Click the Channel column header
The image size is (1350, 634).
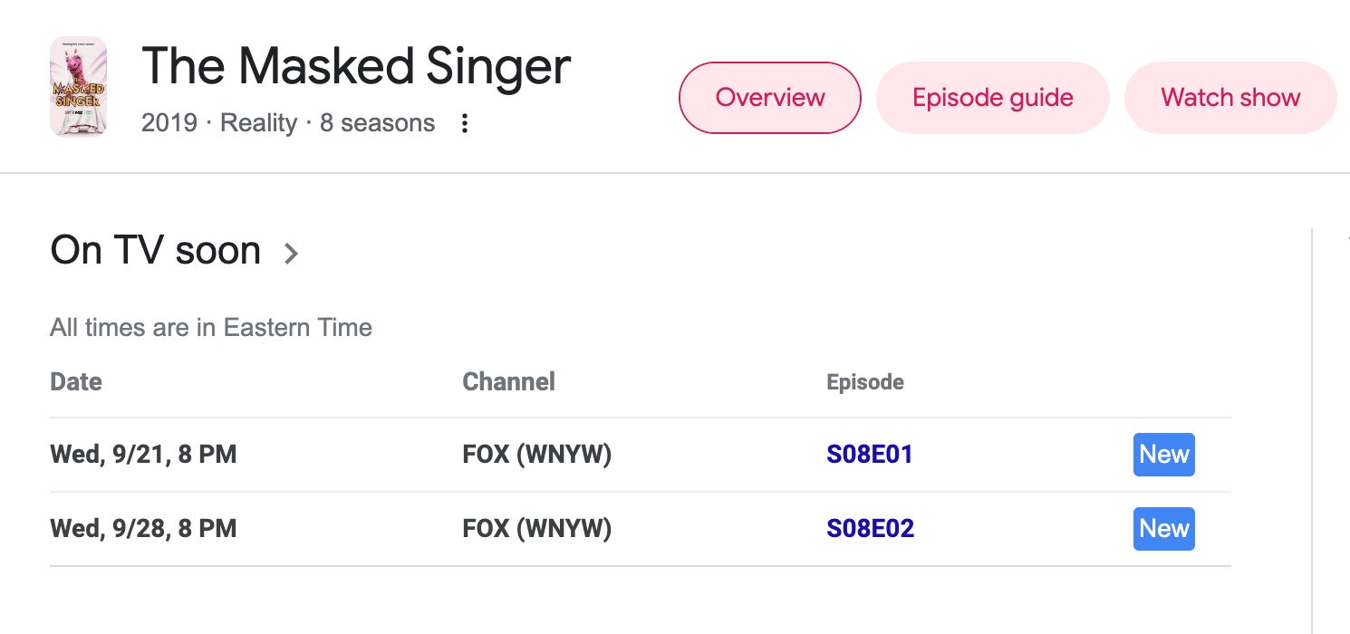tap(508, 382)
